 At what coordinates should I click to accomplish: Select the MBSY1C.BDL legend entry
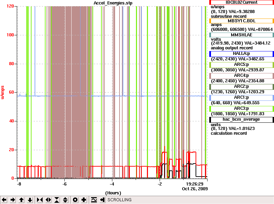point(241,21)
